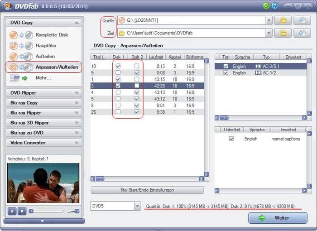This screenshot has width=317, height=231.
Task: Click scroll-up arrow of audio list
Action: pyautogui.click(x=309, y=61)
